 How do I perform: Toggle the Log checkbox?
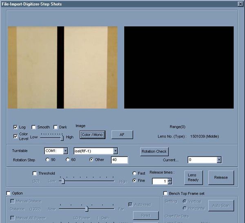point(16,127)
